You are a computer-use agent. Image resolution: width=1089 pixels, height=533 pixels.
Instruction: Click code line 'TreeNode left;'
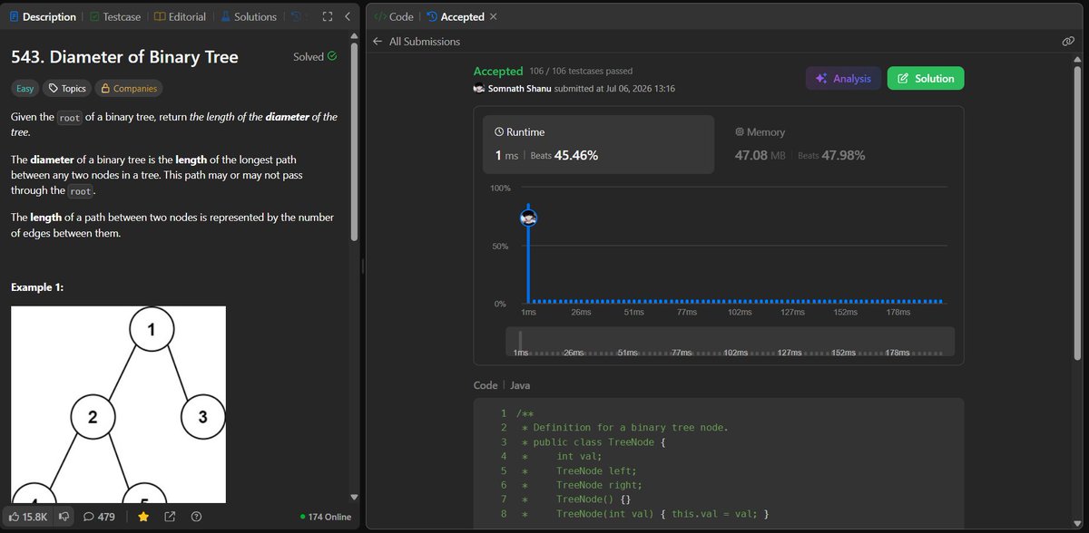pos(596,470)
